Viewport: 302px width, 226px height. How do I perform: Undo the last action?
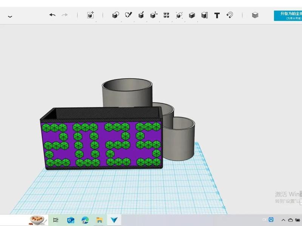(52, 15)
